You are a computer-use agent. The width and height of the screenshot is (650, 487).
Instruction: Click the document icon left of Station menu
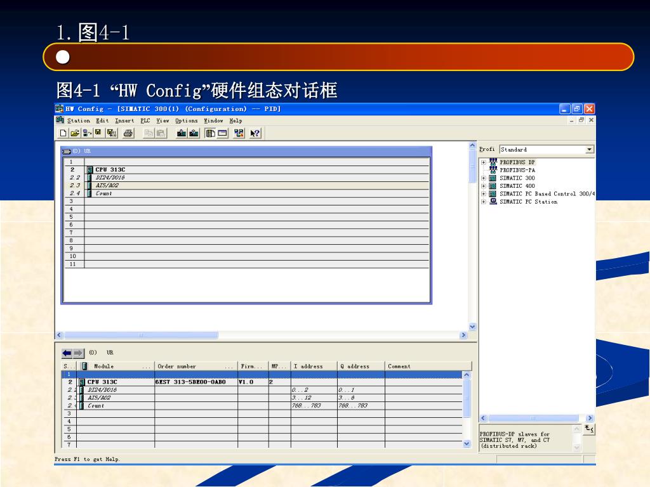60,120
